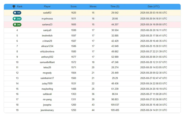Viewport: 184px width, 115px height.
Task: Click the score 1586
Action: coord(74,46)
